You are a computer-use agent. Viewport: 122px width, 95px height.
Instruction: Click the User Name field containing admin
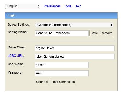pyautogui.click(x=62, y=65)
